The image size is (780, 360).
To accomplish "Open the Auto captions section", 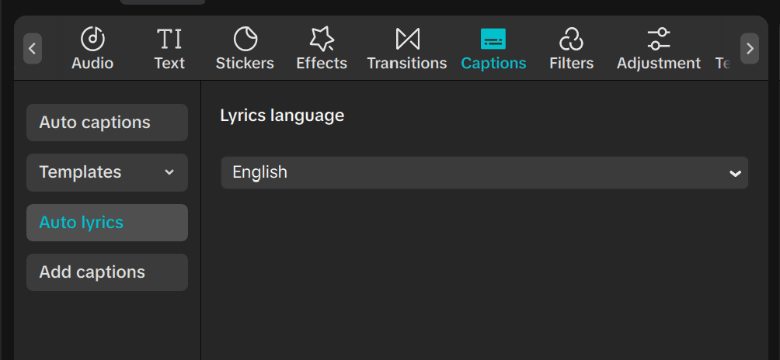I will 107,123.
